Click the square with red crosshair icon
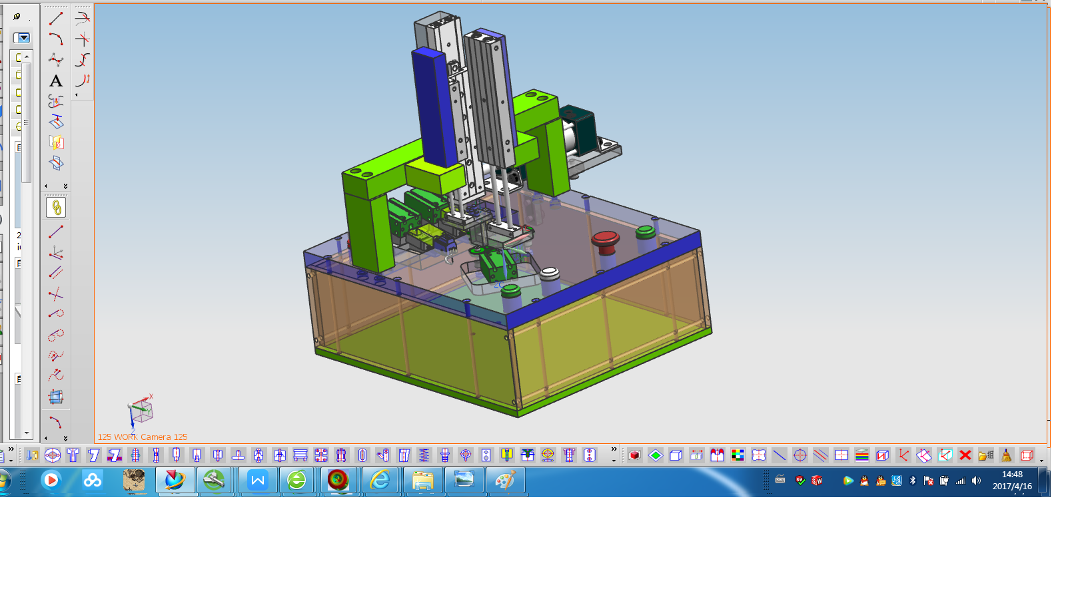Image resolution: width=1066 pixels, height=599 pixels. 841,455
